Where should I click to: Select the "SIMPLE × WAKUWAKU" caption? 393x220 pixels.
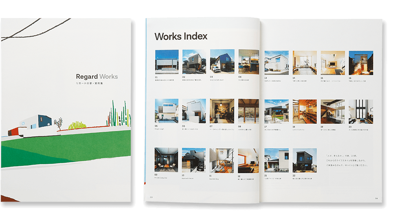coord(272,81)
